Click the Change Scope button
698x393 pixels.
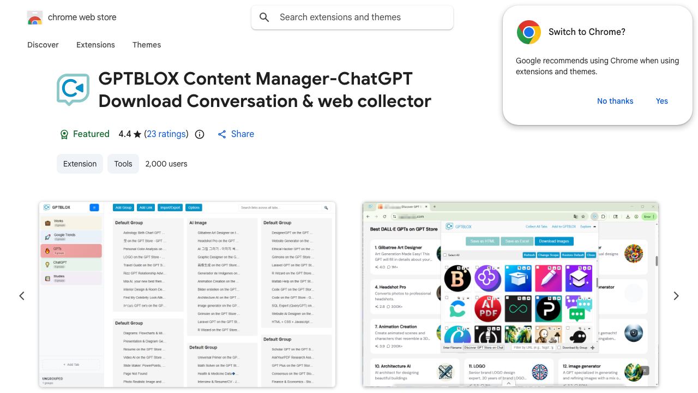(548, 255)
